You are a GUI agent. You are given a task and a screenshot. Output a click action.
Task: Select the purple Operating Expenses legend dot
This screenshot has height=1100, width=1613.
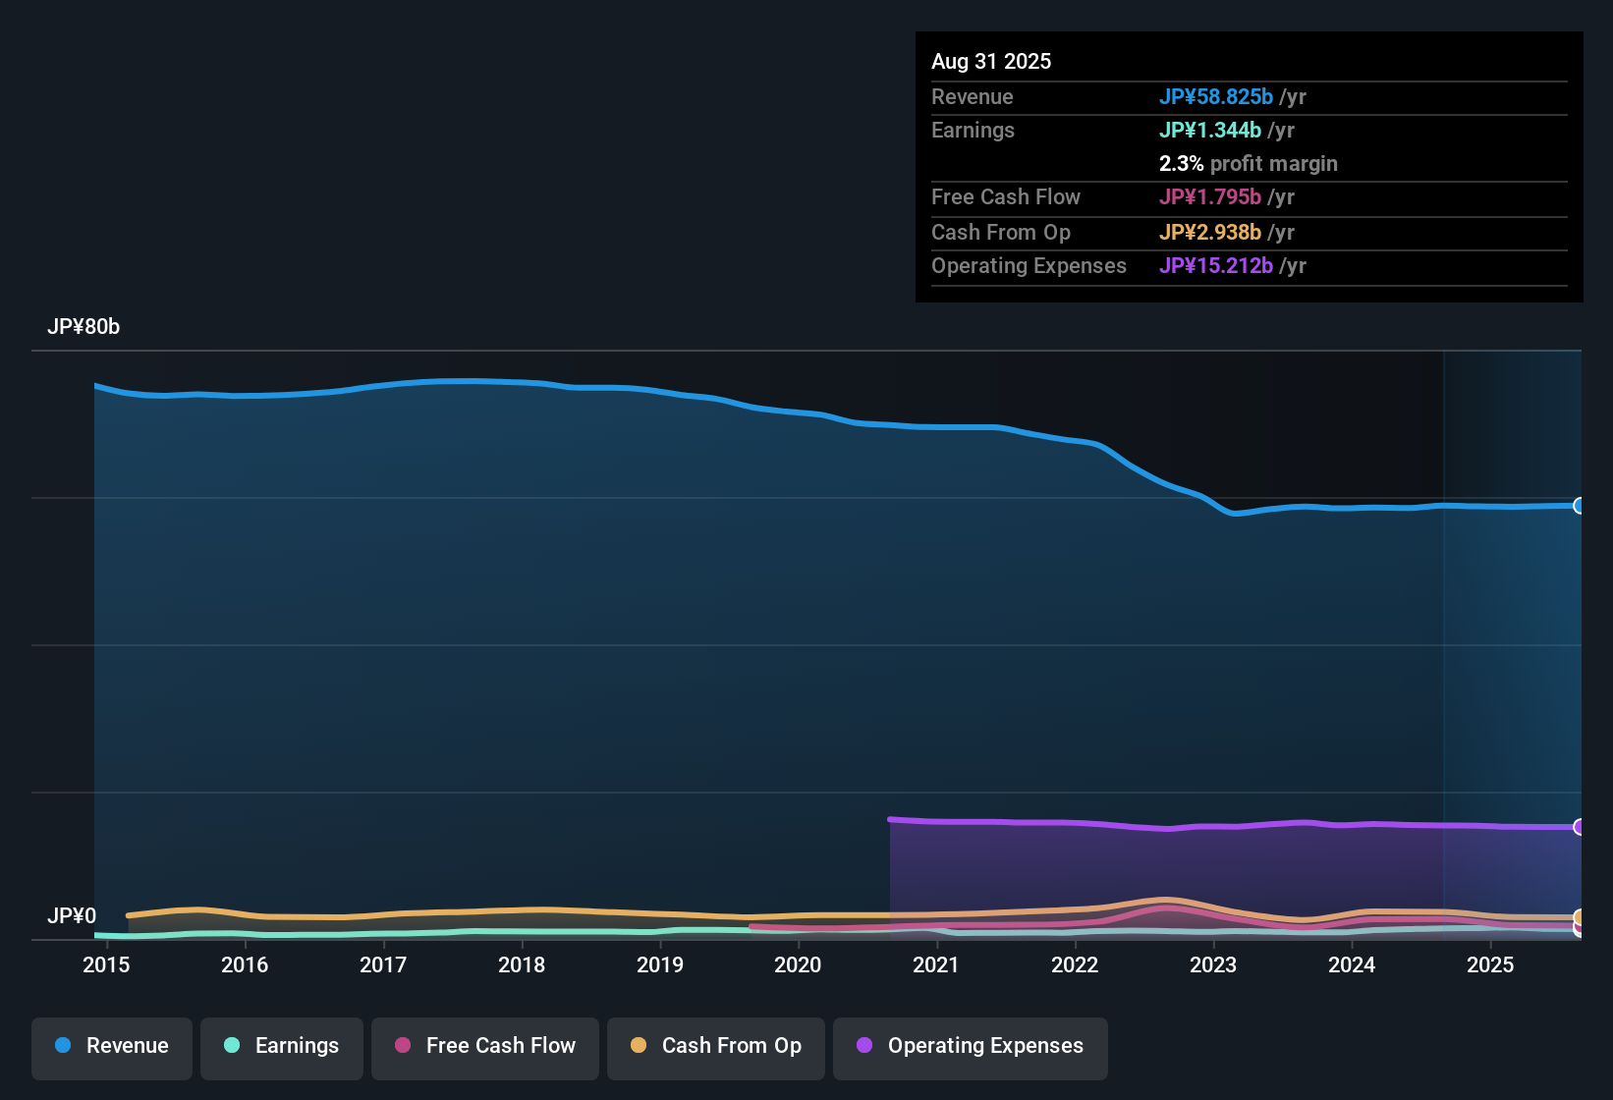(x=864, y=1046)
